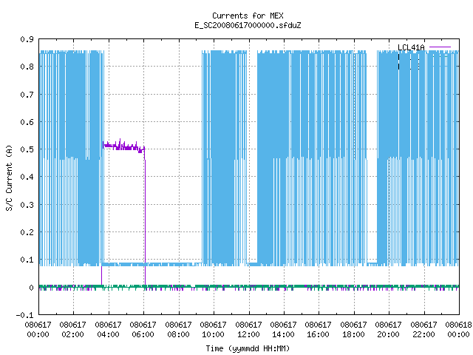Click the y-axis tick value 0.6
The height and width of the screenshot is (355, 473).
(27, 122)
